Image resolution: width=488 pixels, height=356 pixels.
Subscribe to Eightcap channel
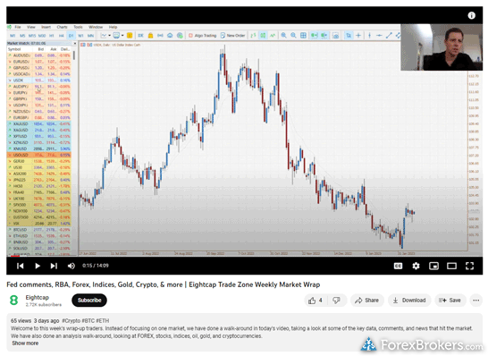click(89, 301)
